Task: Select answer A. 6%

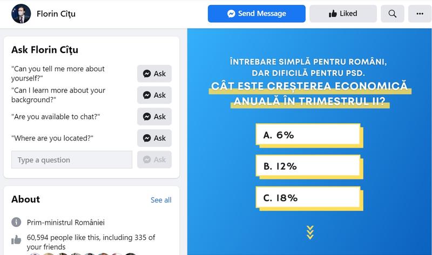Action: [x=307, y=135]
